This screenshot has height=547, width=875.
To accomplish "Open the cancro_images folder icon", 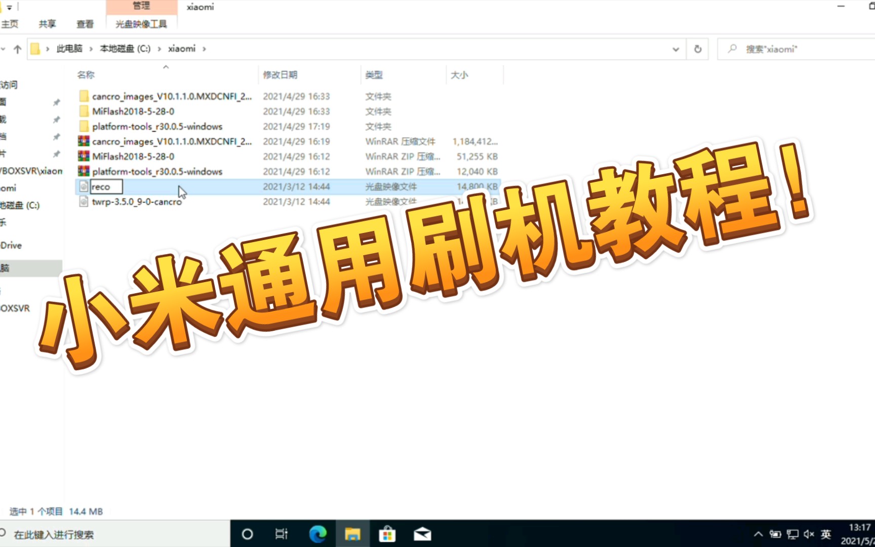I will pyautogui.click(x=84, y=96).
